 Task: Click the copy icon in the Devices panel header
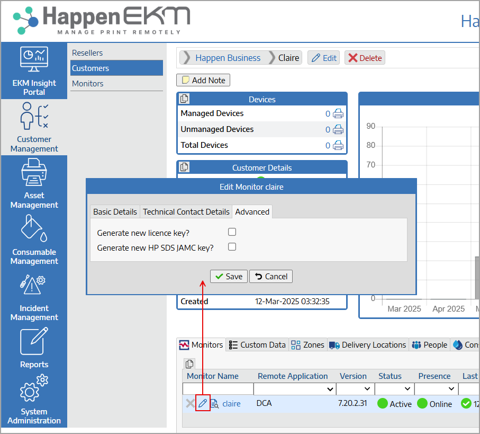tap(184, 99)
